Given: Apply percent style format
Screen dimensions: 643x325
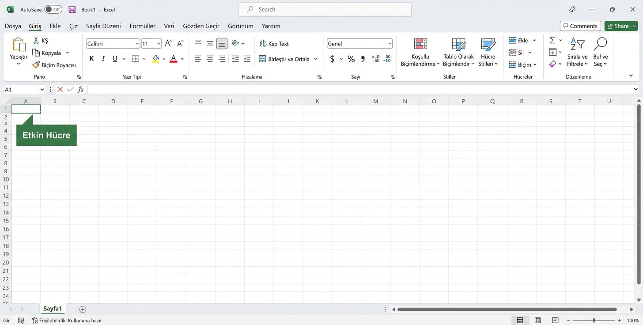Looking at the screenshot, I should click(x=351, y=59).
